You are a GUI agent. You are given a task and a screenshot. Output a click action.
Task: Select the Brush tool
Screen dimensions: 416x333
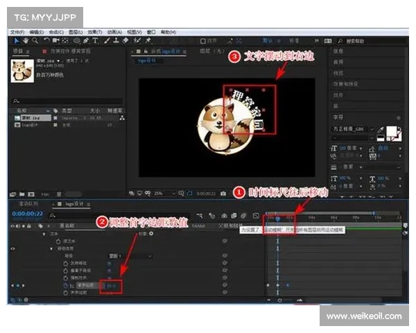coord(107,41)
